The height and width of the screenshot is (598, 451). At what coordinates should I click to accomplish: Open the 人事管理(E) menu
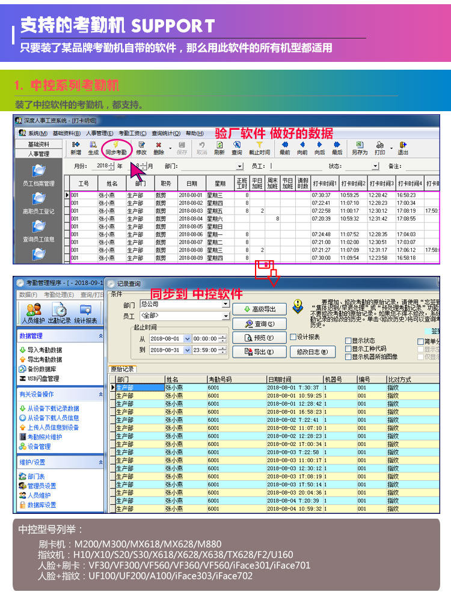[x=99, y=133]
